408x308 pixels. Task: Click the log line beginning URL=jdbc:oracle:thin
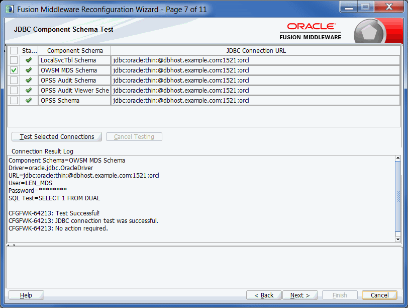point(84,175)
